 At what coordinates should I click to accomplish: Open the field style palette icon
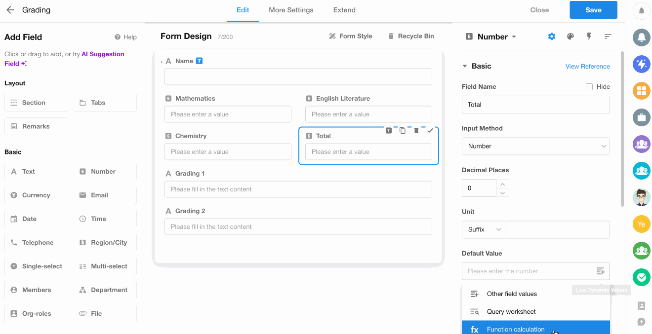(x=570, y=37)
